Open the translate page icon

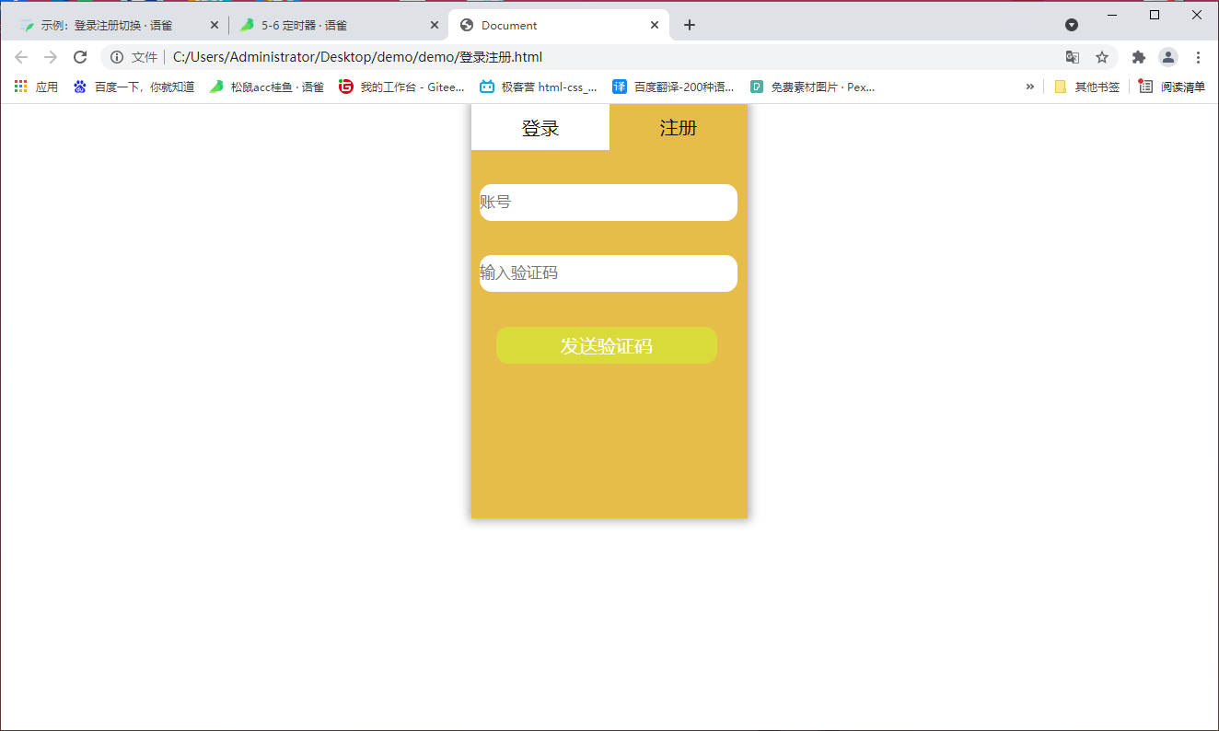1073,57
